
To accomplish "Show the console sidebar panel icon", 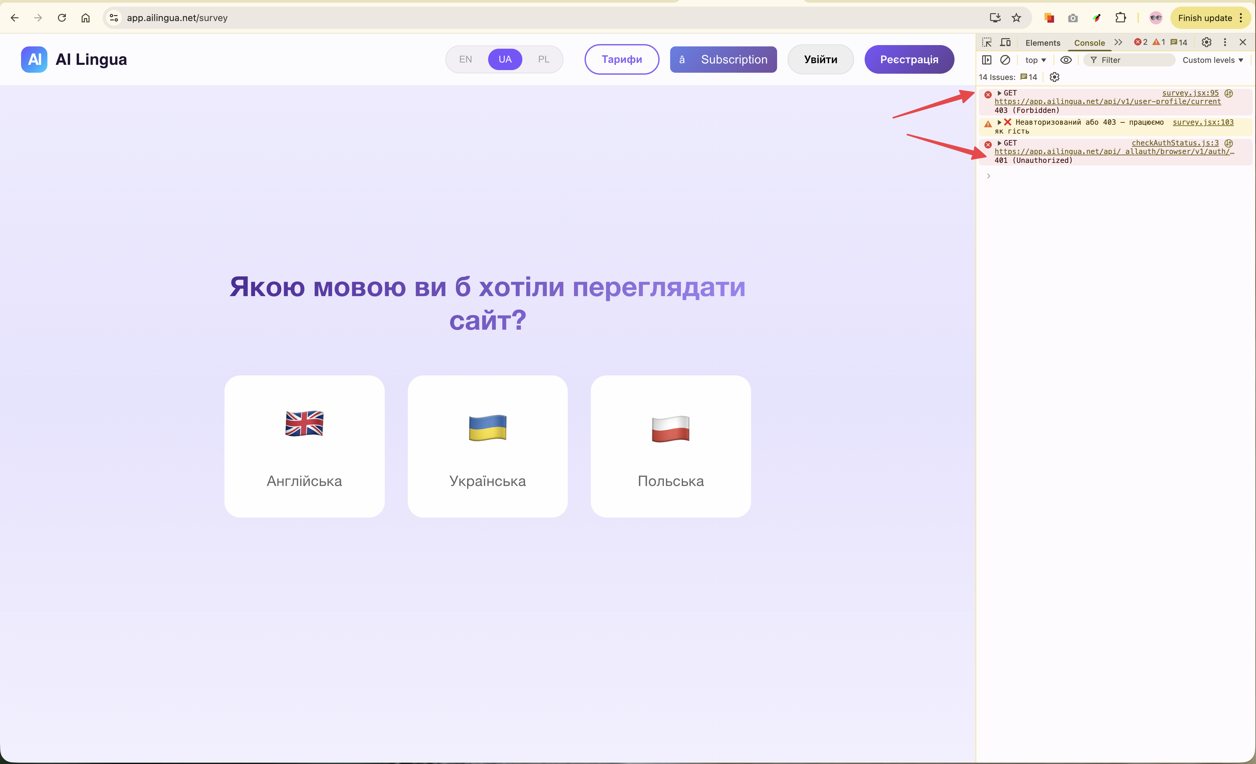I will coord(987,60).
